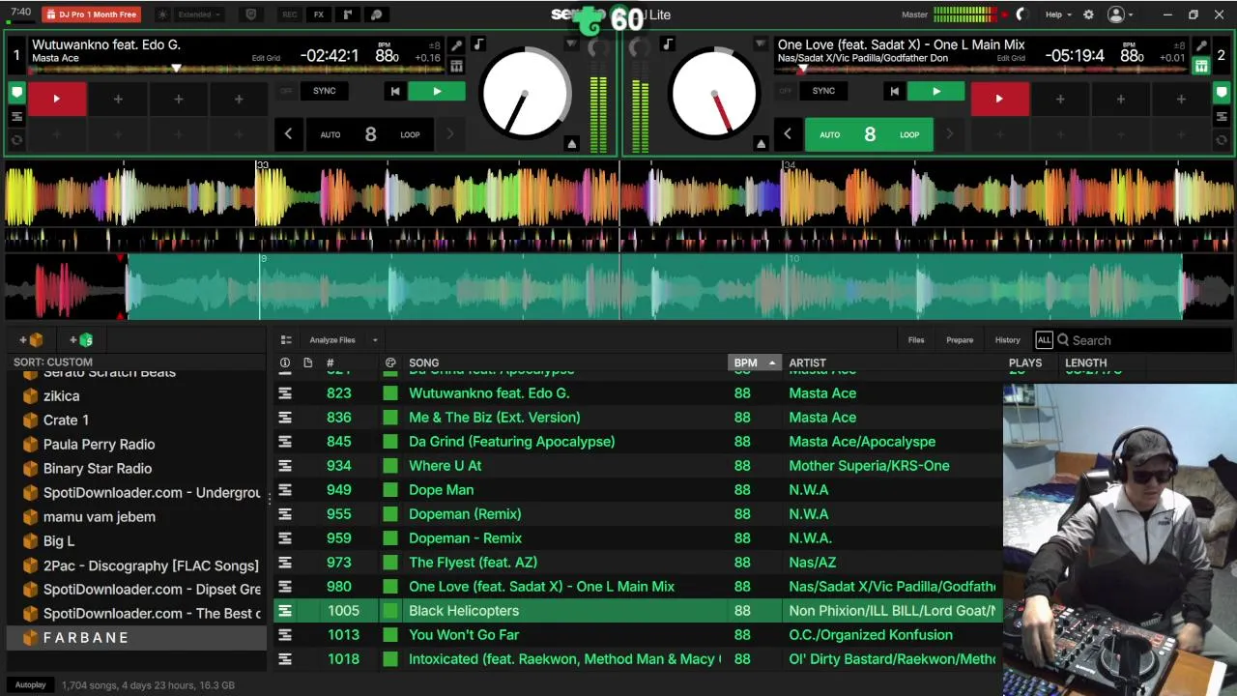The image size is (1237, 696).
Task: Trigger red cue point 1 on deck 2
Action: [999, 99]
